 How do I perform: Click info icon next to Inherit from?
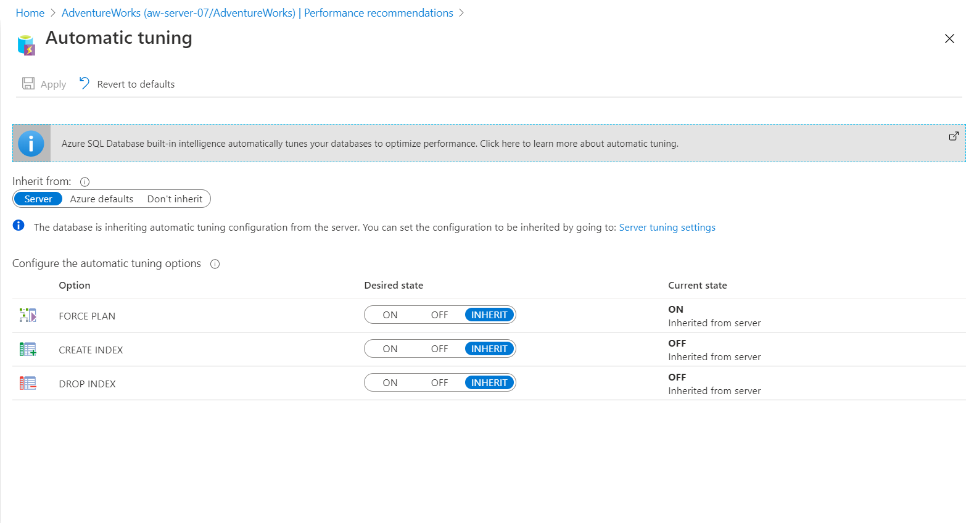coord(85,182)
